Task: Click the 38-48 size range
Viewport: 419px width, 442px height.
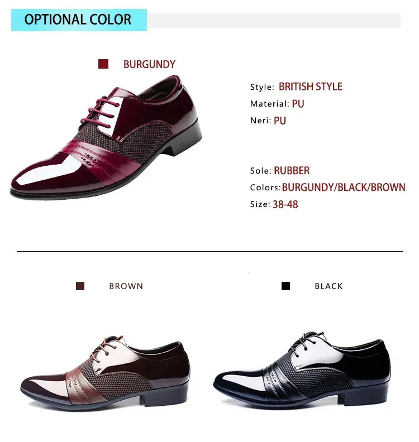Action: click(285, 204)
